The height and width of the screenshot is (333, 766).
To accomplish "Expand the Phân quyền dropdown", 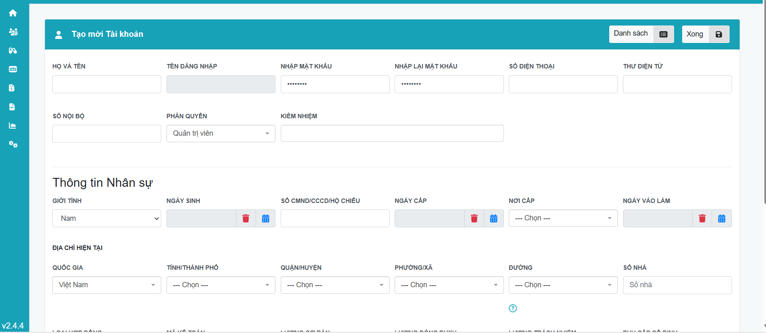I will (220, 134).
